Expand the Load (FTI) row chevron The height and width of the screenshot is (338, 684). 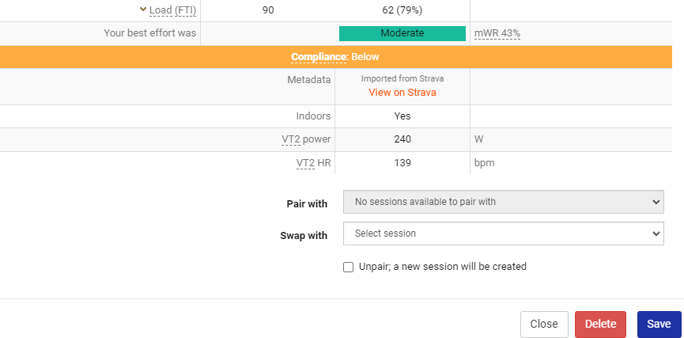coord(142,9)
